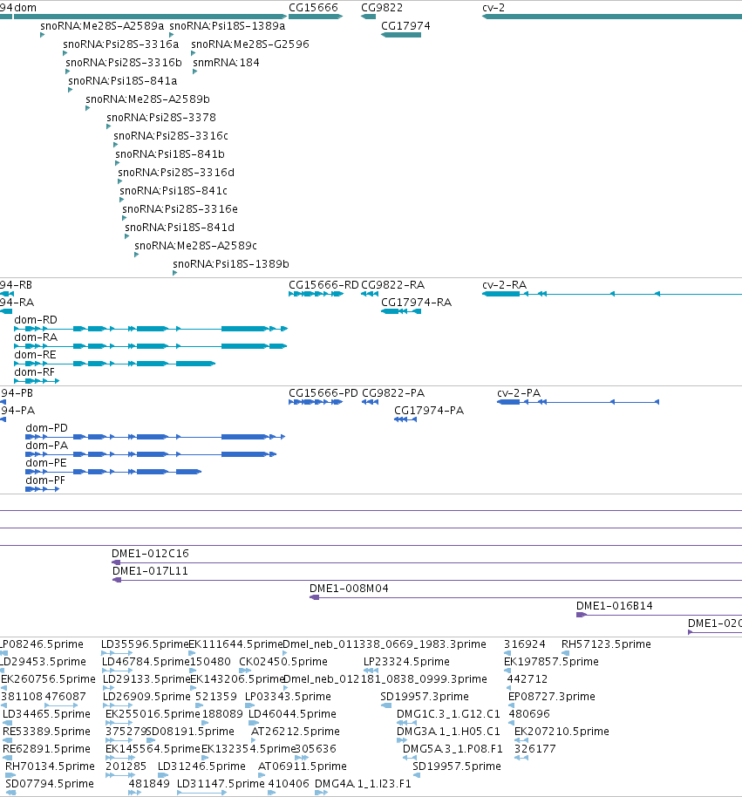Open the snmRNA:184 label
742x797 pixels.
point(226,63)
